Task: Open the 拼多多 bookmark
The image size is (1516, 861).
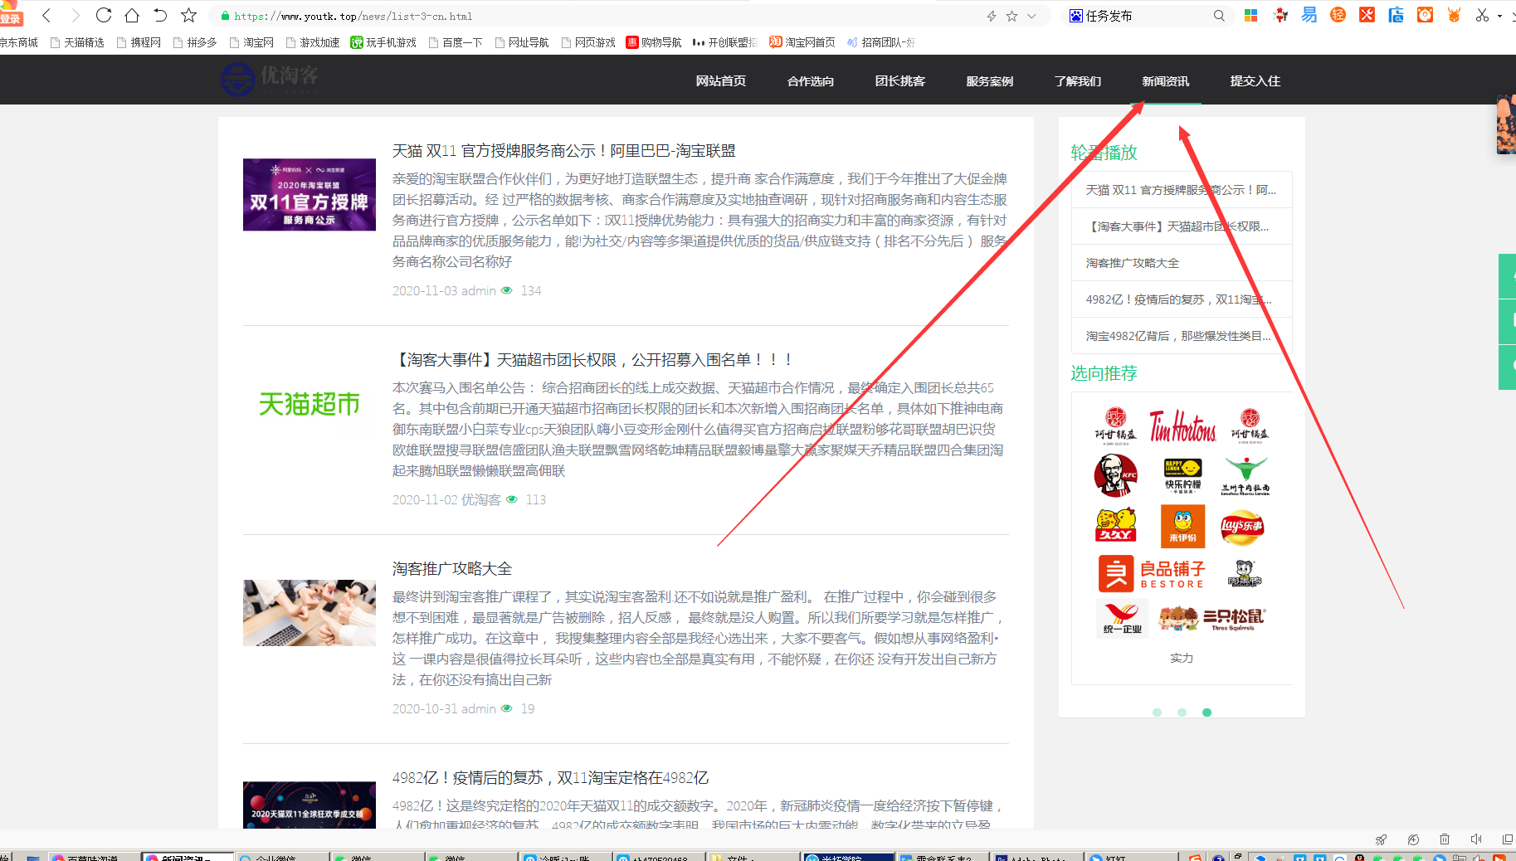Action: (195, 42)
